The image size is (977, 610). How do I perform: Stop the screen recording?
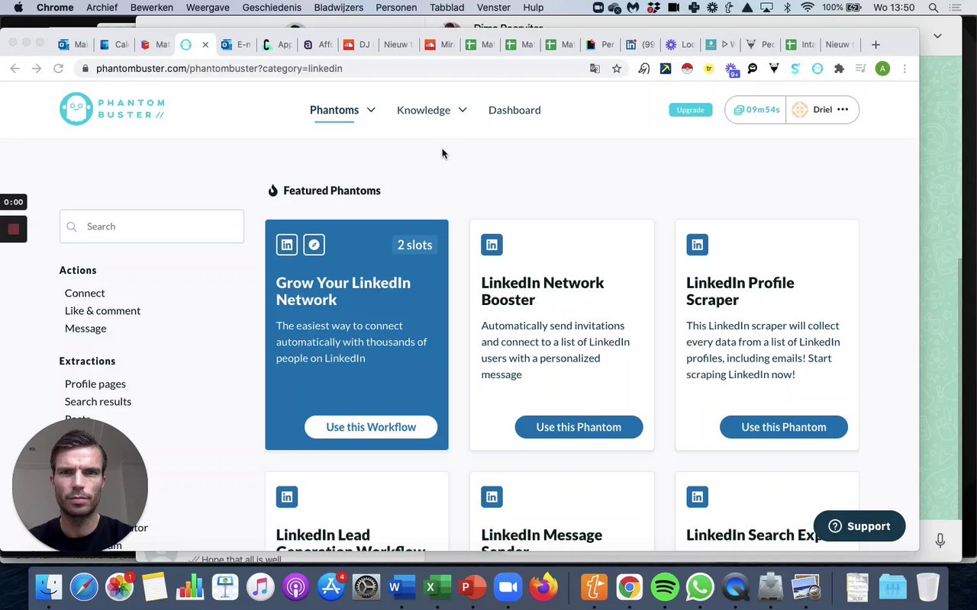[13, 229]
